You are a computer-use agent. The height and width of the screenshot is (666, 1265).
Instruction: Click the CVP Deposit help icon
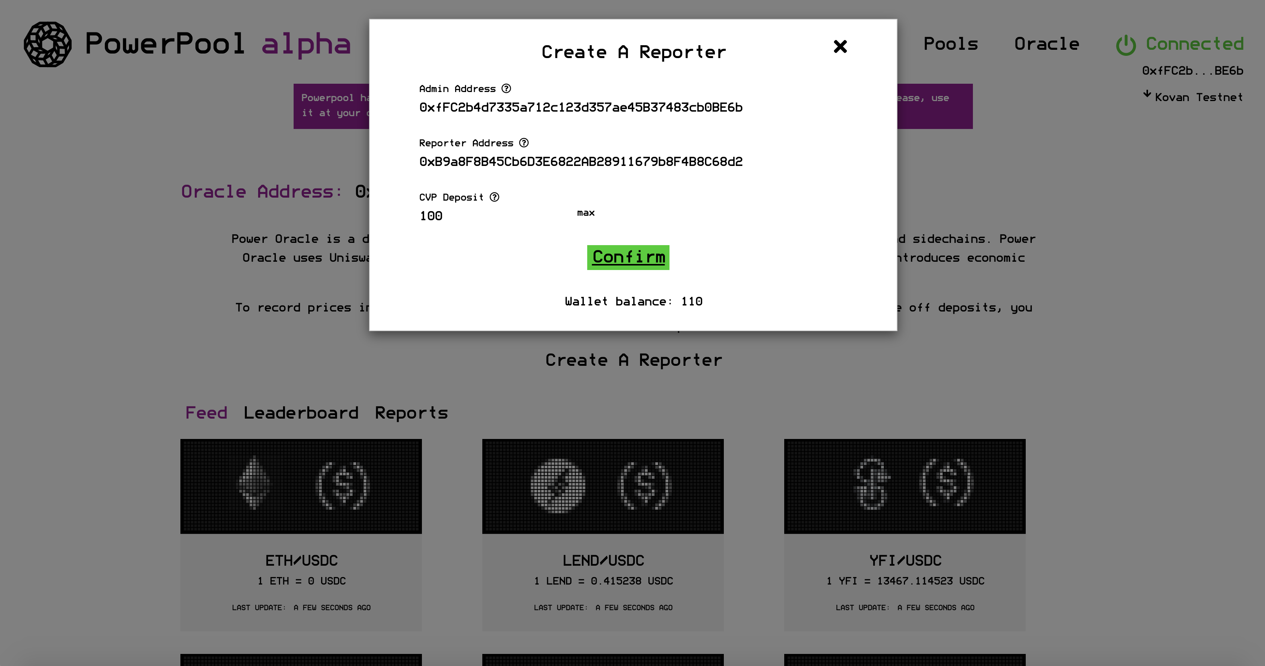pyautogui.click(x=494, y=197)
